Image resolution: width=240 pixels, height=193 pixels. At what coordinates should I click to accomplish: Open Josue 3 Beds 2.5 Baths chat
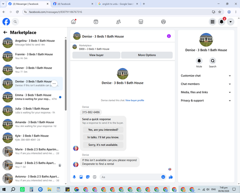(32, 165)
